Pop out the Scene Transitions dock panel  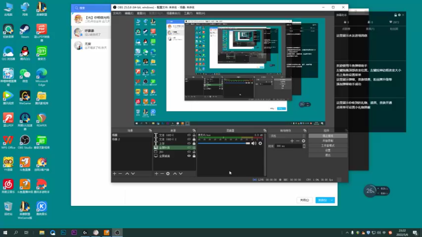pyautogui.click(x=305, y=131)
